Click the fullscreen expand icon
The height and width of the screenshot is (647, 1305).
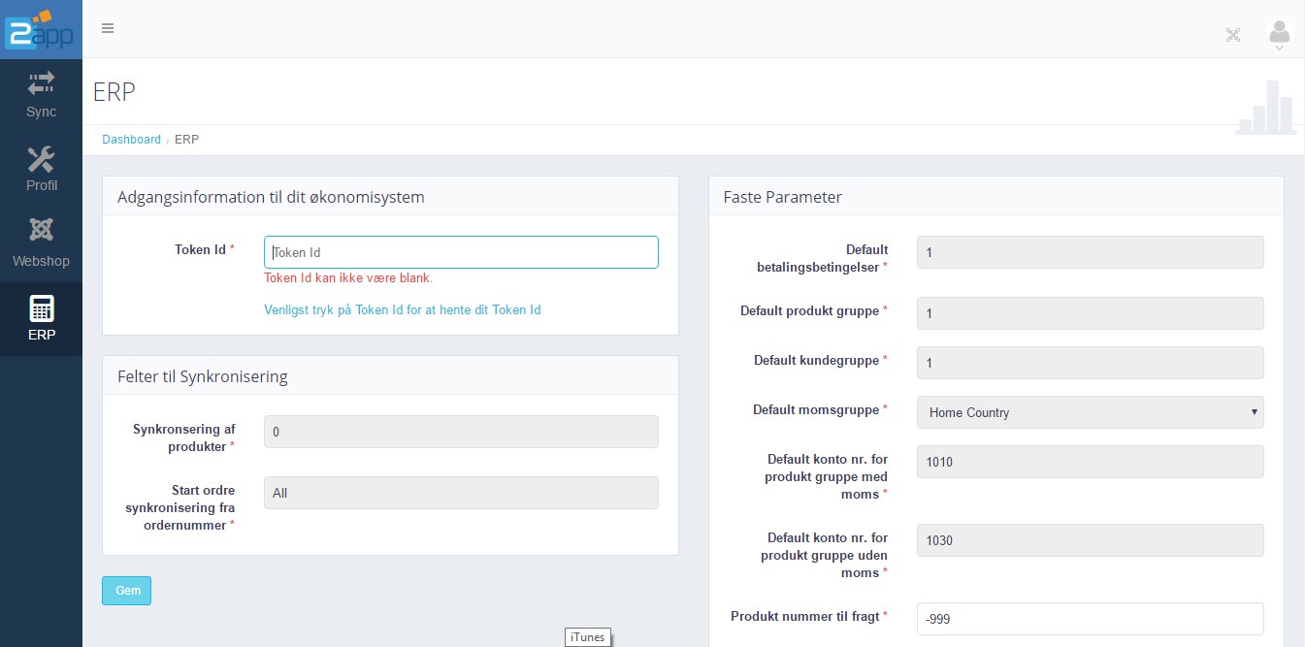tap(1233, 35)
